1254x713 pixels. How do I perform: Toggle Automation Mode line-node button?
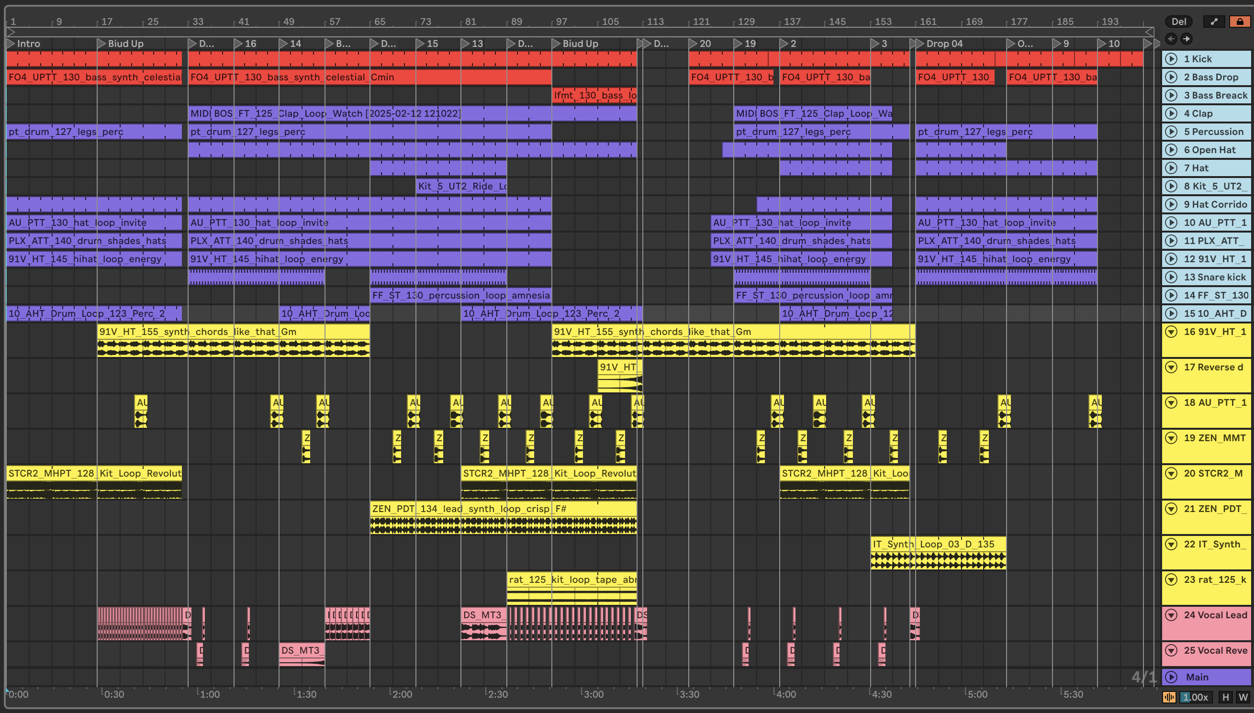pyautogui.click(x=1214, y=22)
